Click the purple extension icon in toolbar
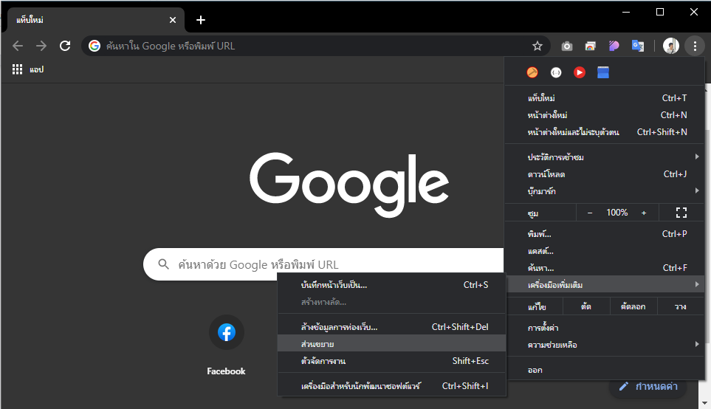 tap(614, 46)
